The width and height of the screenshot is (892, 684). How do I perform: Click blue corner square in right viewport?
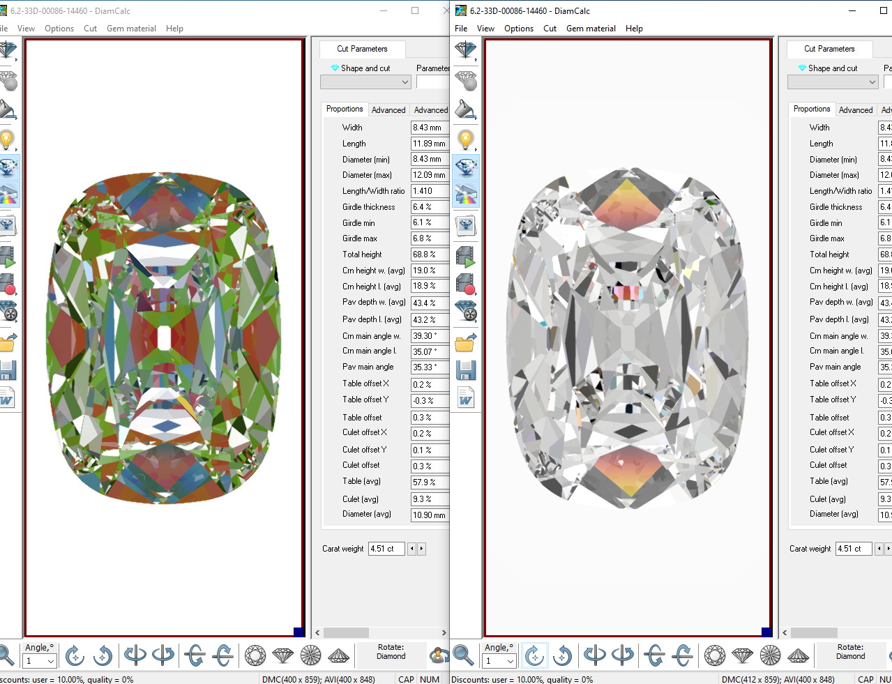(766, 632)
